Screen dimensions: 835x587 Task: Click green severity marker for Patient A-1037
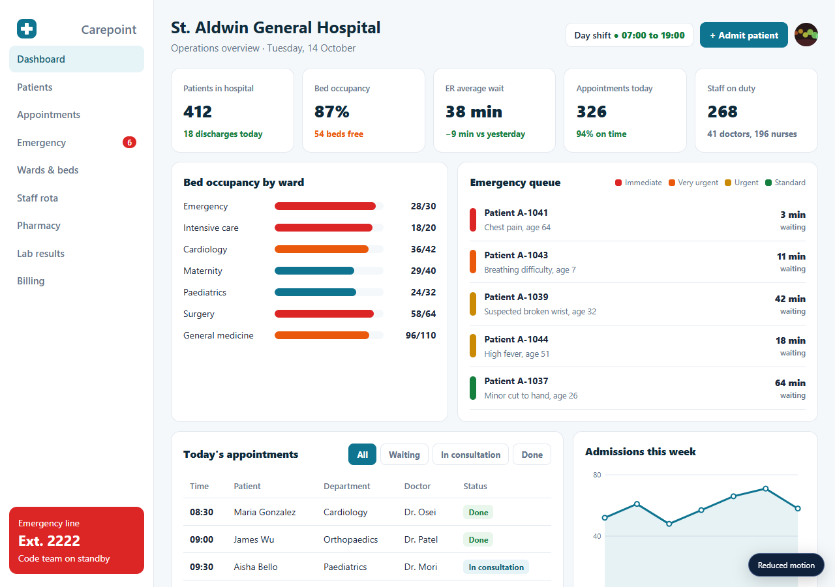pyautogui.click(x=473, y=388)
